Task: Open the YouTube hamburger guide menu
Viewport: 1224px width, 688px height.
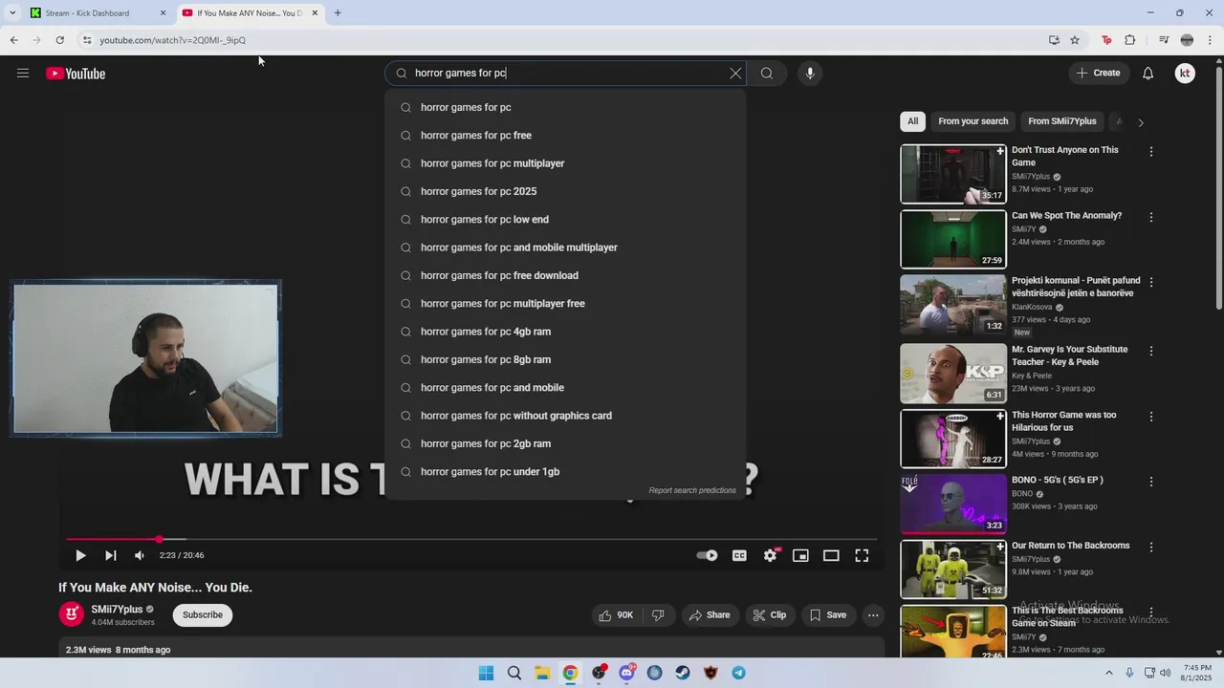Action: click(23, 74)
